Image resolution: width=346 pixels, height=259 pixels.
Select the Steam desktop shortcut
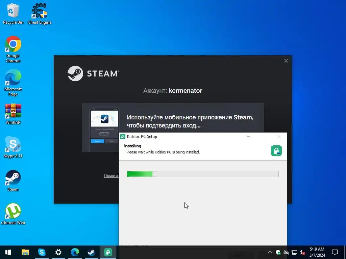[13, 181]
